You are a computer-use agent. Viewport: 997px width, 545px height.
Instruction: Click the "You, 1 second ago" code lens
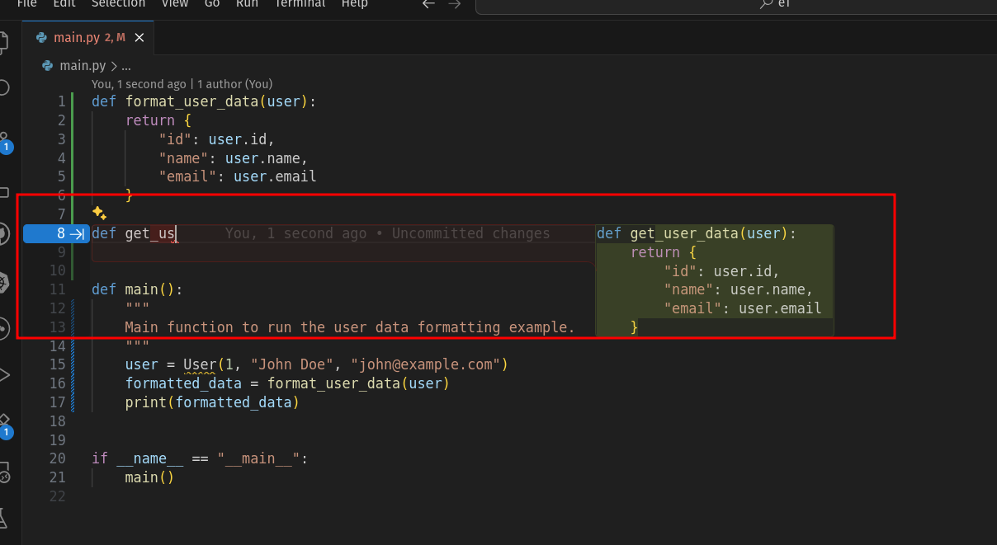click(139, 84)
